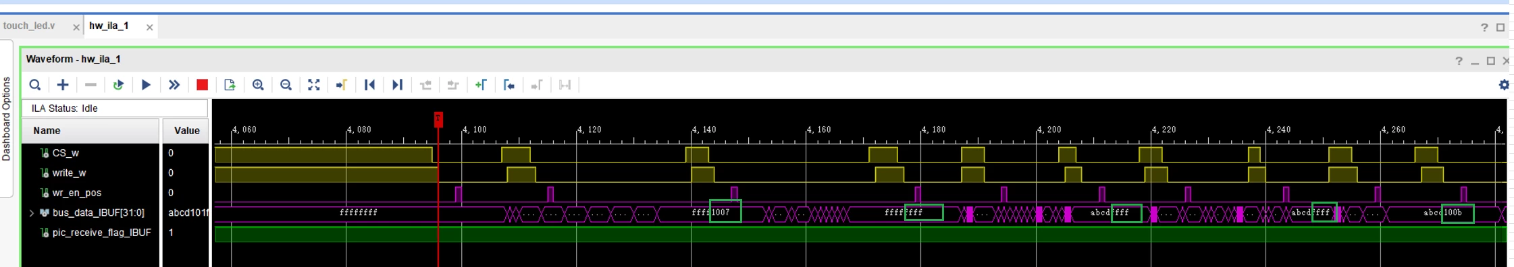The image size is (1514, 267).
Task: Click the 4,200 timeline ruler label
Action: [1050, 129]
